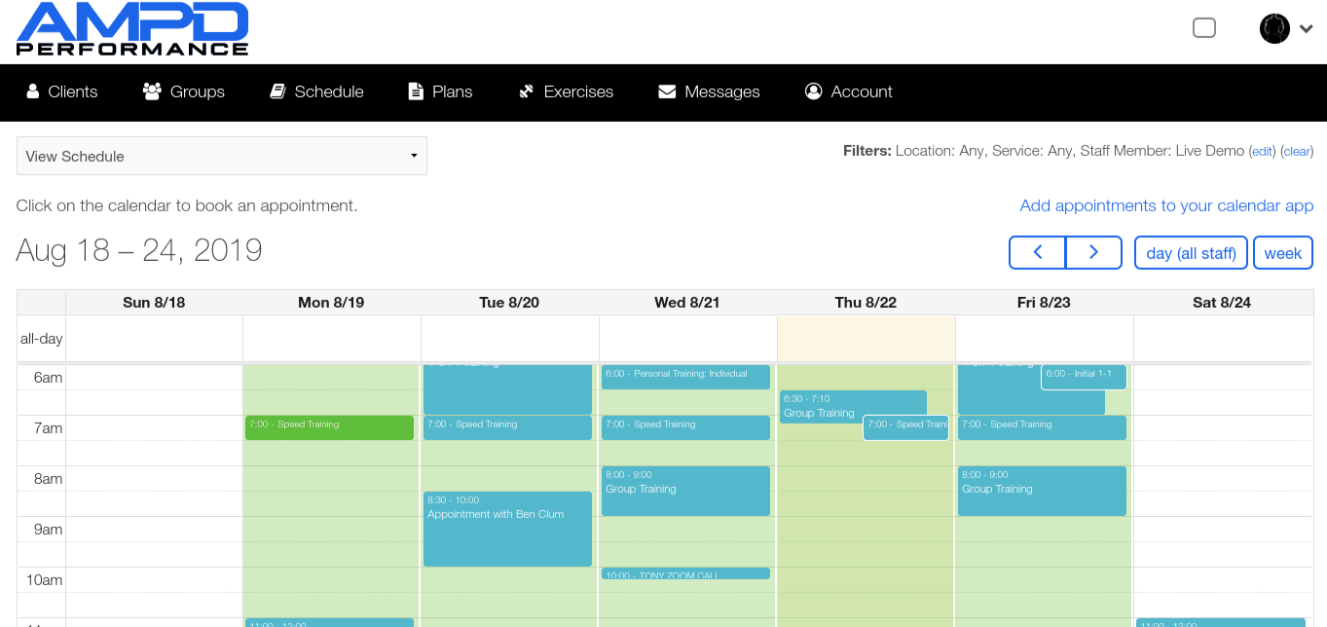1327x627 pixels.
Task: Click the Schedule book icon
Action: pyautogui.click(x=277, y=92)
